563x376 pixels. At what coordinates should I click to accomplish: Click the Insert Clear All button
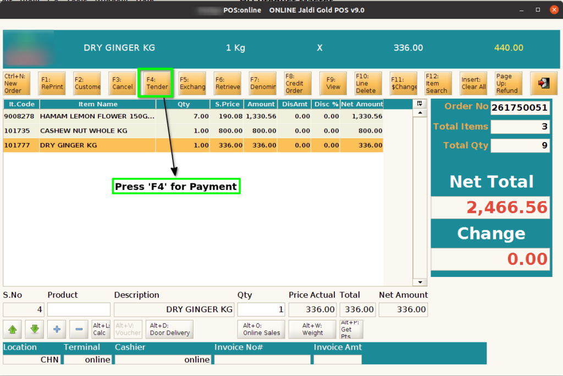tap(473, 83)
